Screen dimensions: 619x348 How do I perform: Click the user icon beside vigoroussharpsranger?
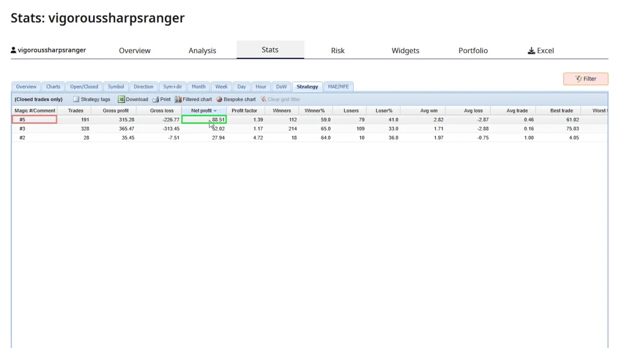pos(14,50)
